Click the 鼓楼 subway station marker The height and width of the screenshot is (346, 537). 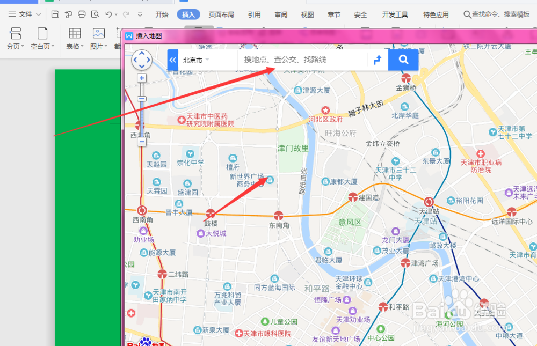211,213
